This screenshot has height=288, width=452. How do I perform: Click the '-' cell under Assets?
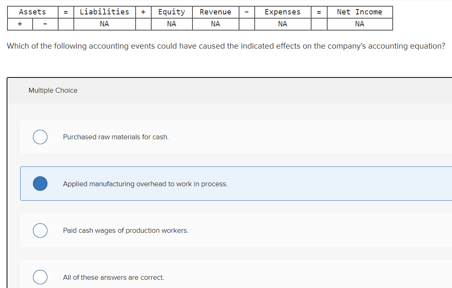pos(44,24)
